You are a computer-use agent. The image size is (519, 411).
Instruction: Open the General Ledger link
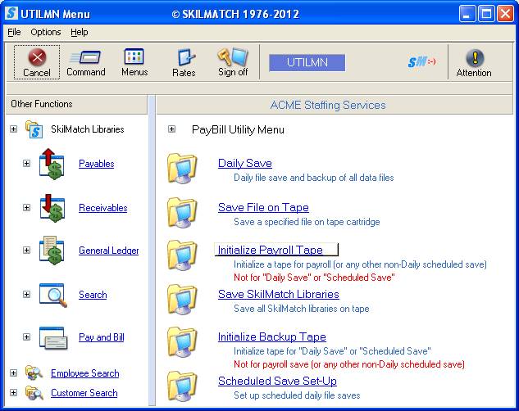(x=108, y=251)
